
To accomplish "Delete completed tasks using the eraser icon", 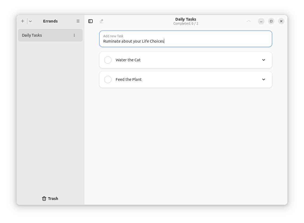I will [101, 21].
